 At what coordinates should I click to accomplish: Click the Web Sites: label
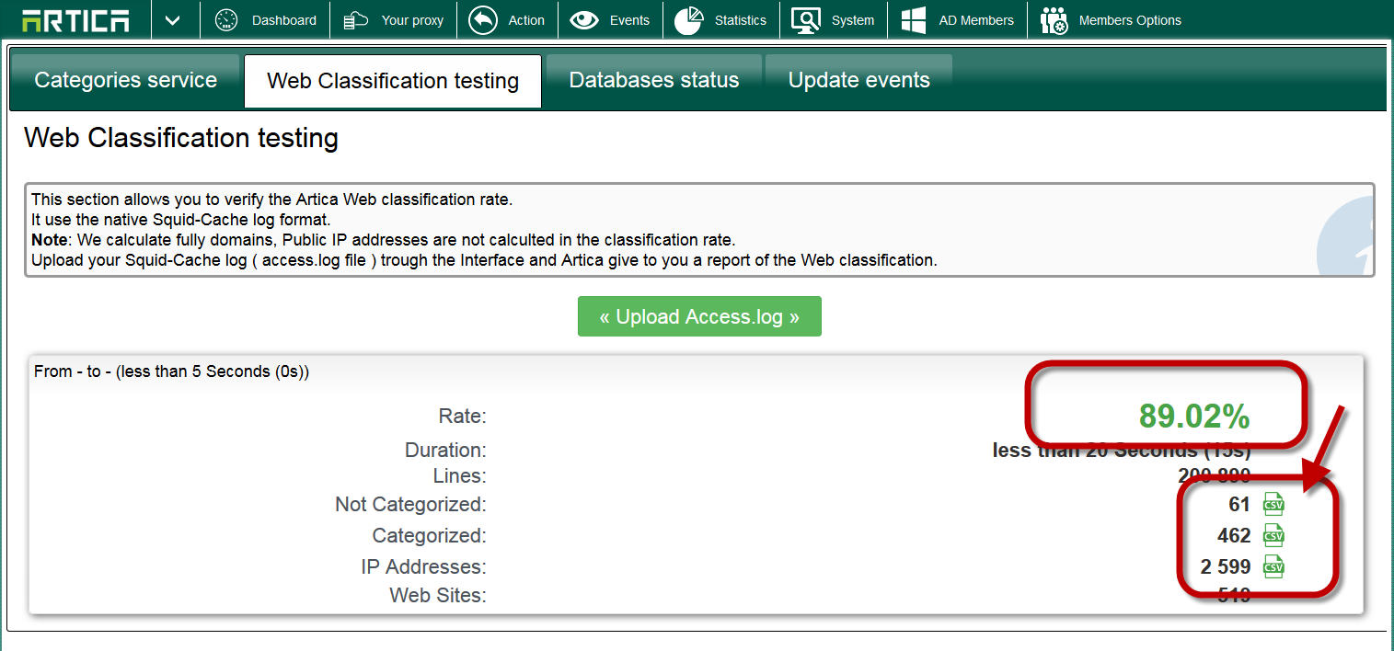pos(438,595)
